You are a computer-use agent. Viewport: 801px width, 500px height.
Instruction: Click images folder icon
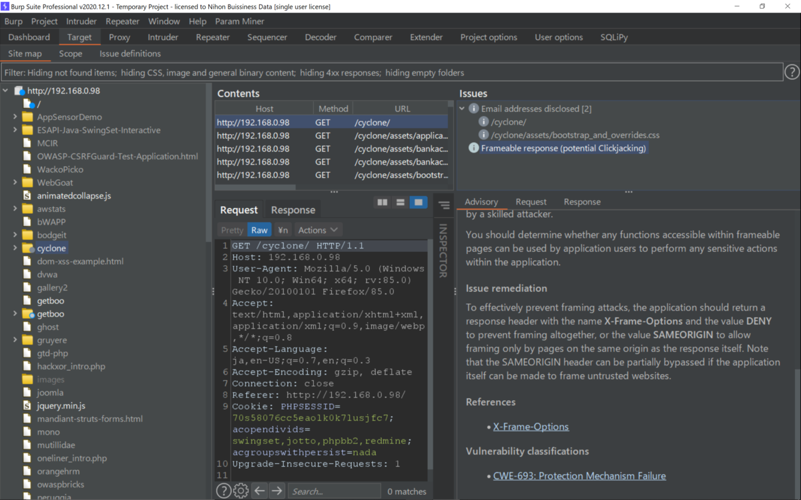27,379
